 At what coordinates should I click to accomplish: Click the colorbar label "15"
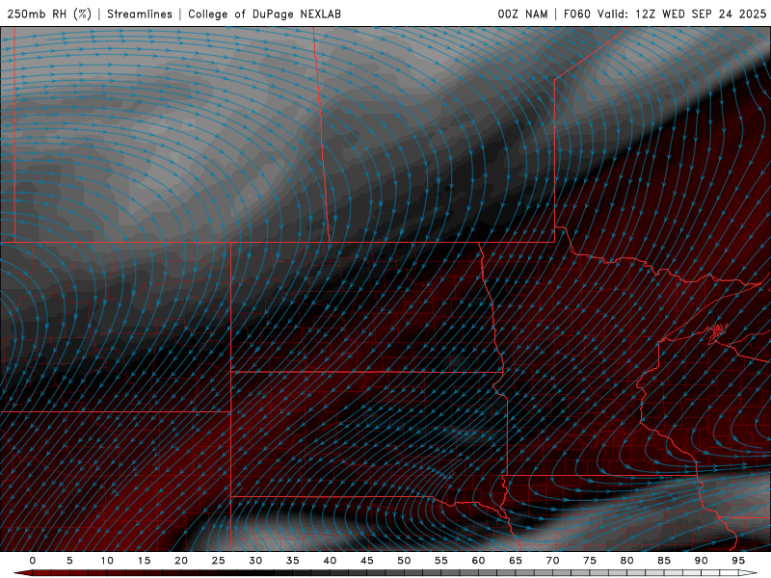pyautogui.click(x=144, y=561)
